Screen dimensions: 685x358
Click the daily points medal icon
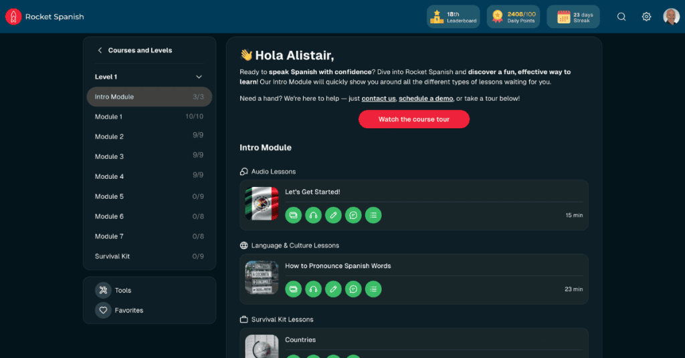[497, 17]
